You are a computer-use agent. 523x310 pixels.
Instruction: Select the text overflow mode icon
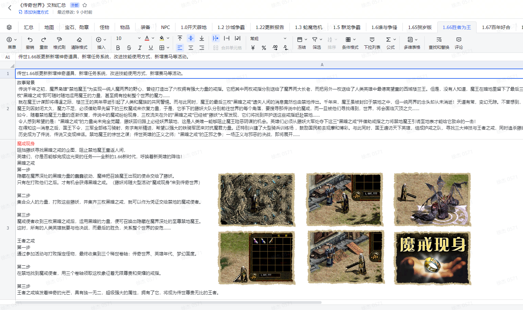215,38
